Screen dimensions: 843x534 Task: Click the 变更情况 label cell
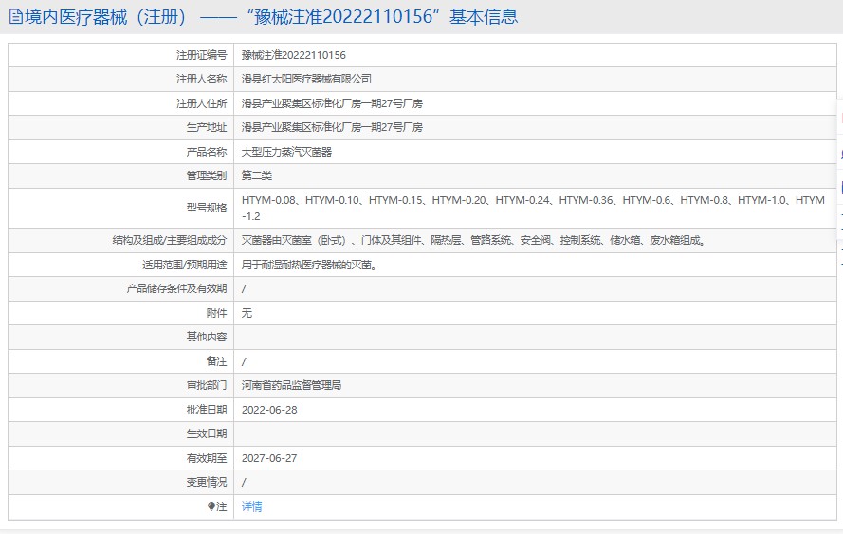(121, 483)
